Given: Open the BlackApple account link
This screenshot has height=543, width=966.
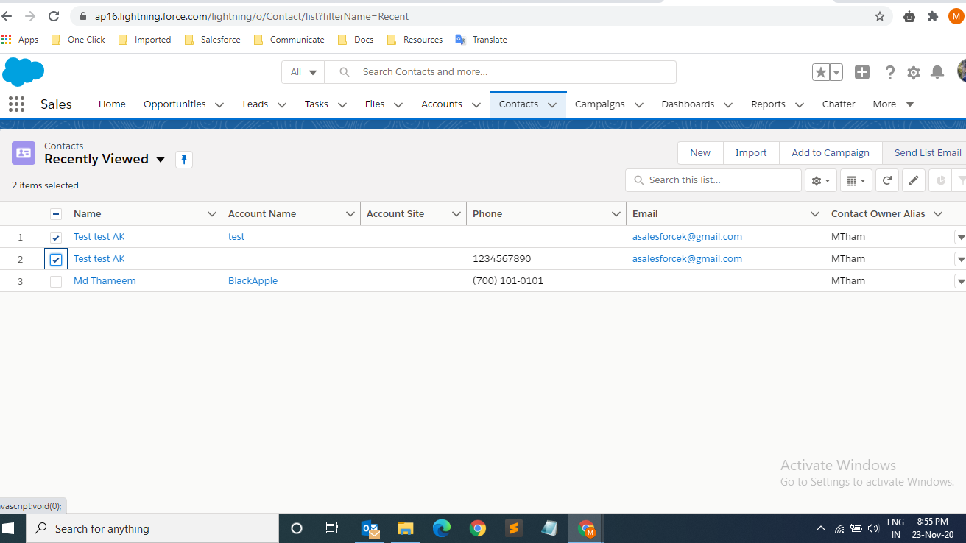Looking at the screenshot, I should pyautogui.click(x=253, y=280).
